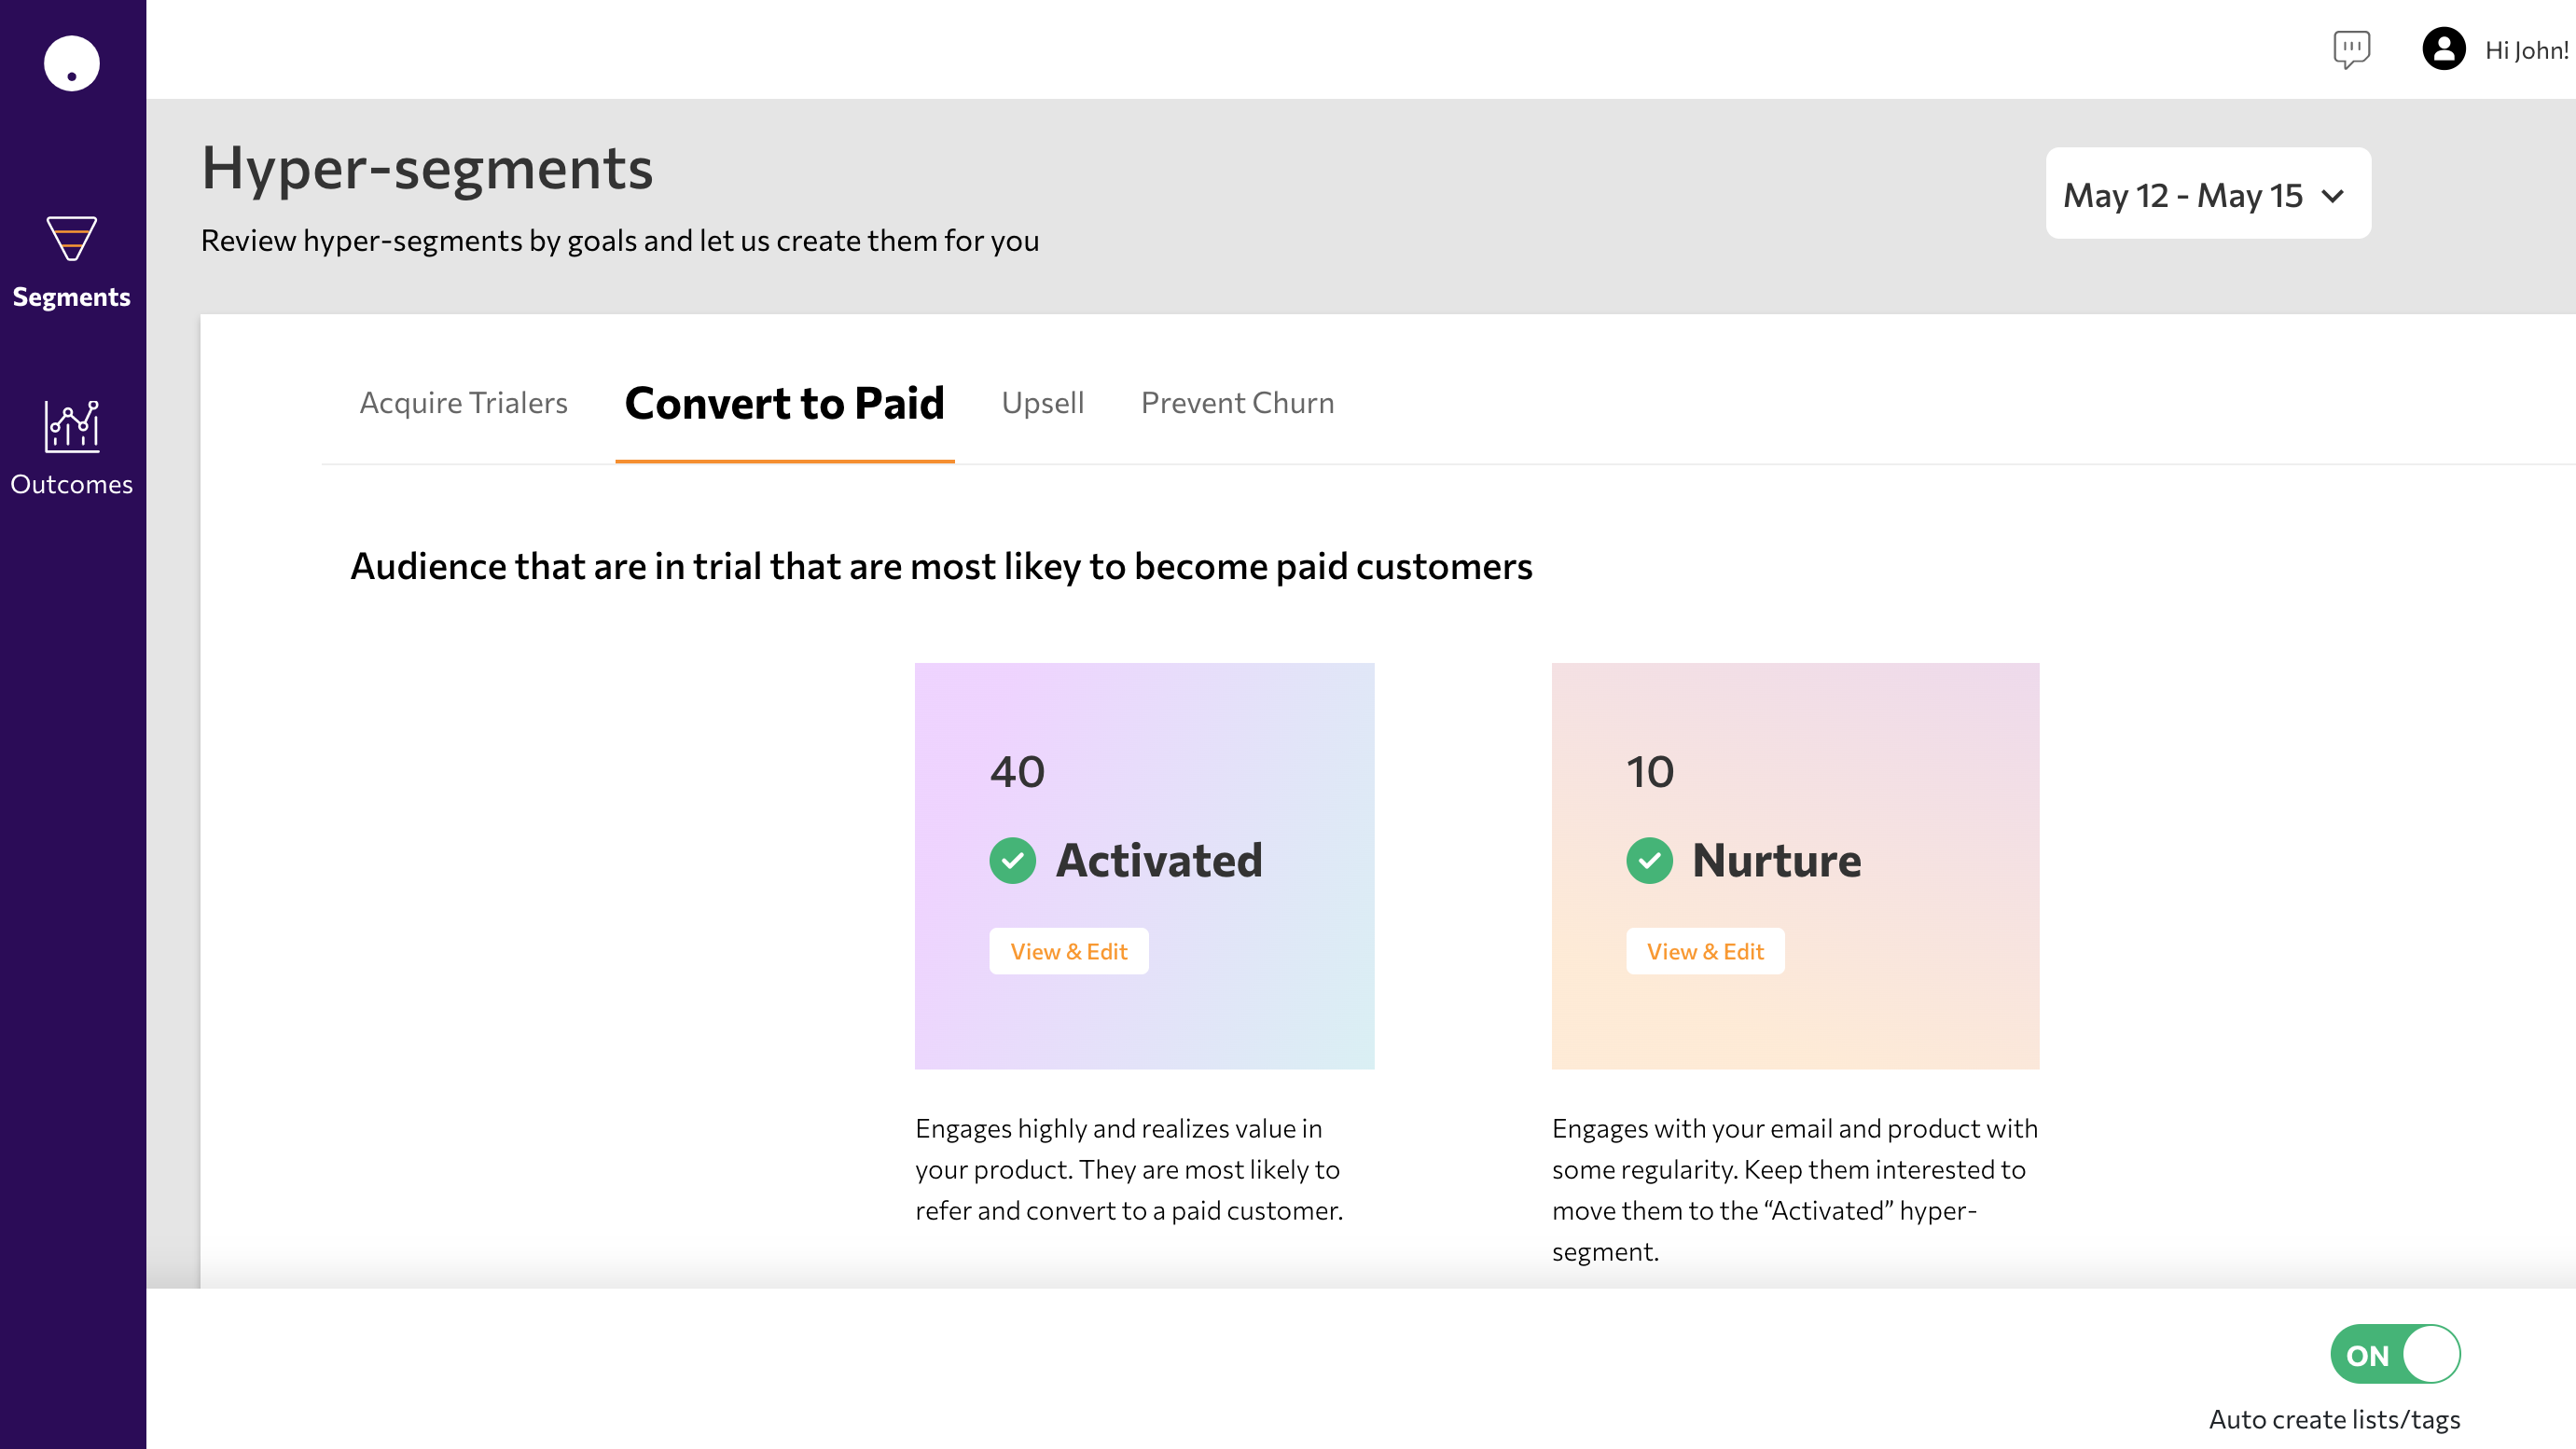
Task: Click View & Edit on the Nurture segment
Action: pos(1705,951)
